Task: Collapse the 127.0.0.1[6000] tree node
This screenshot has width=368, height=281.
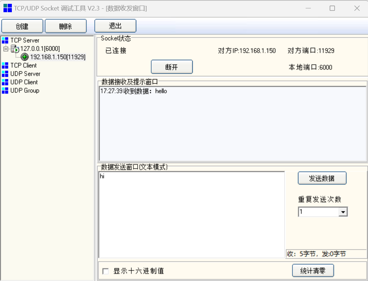Action: pos(6,49)
